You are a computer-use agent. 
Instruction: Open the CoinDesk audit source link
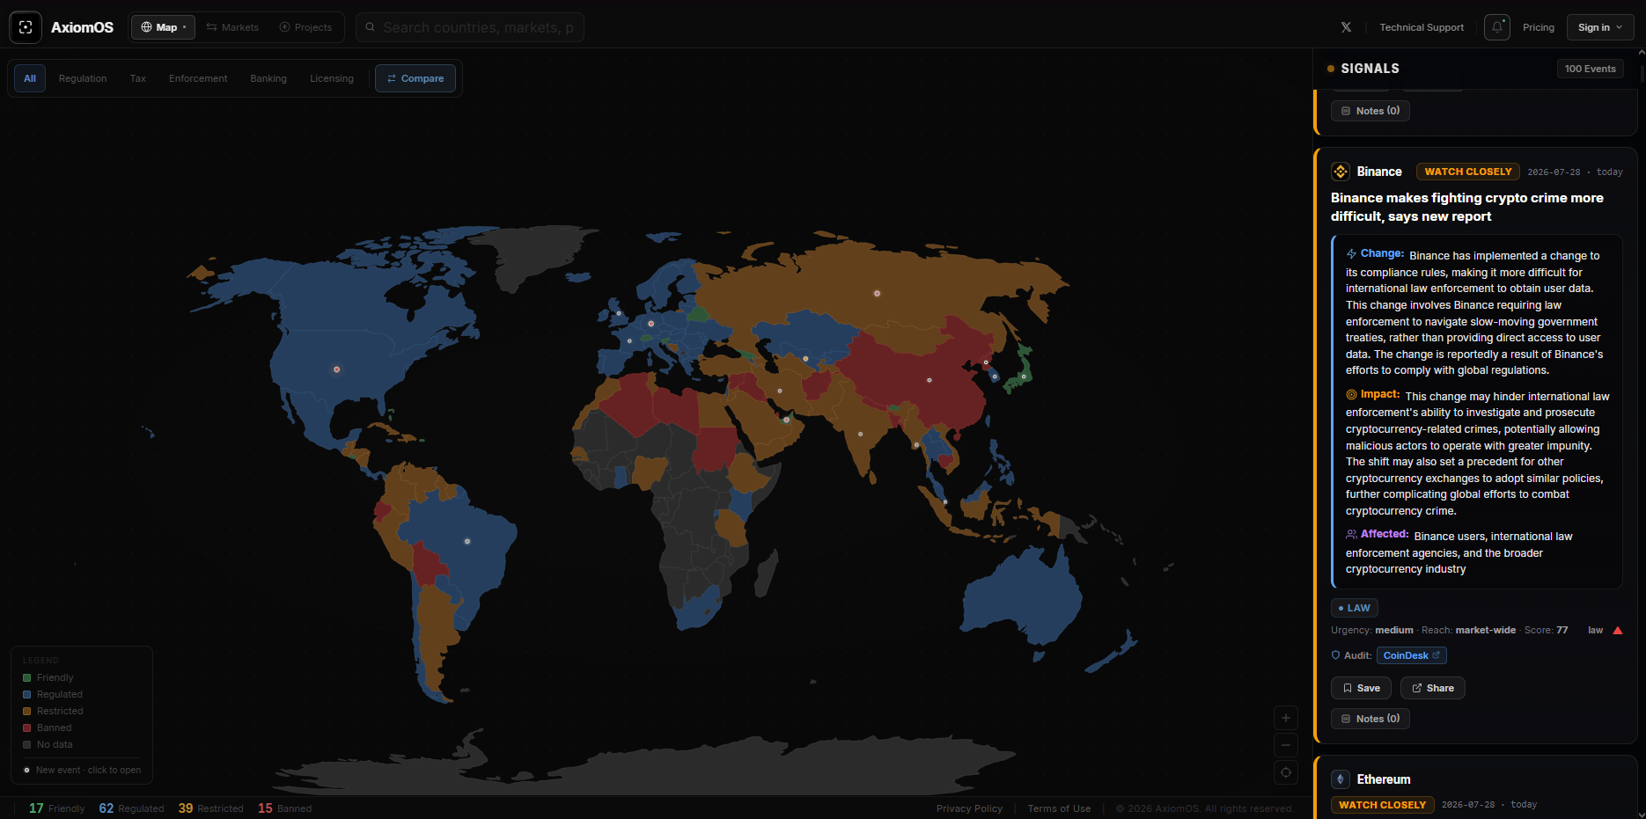coord(1412,655)
